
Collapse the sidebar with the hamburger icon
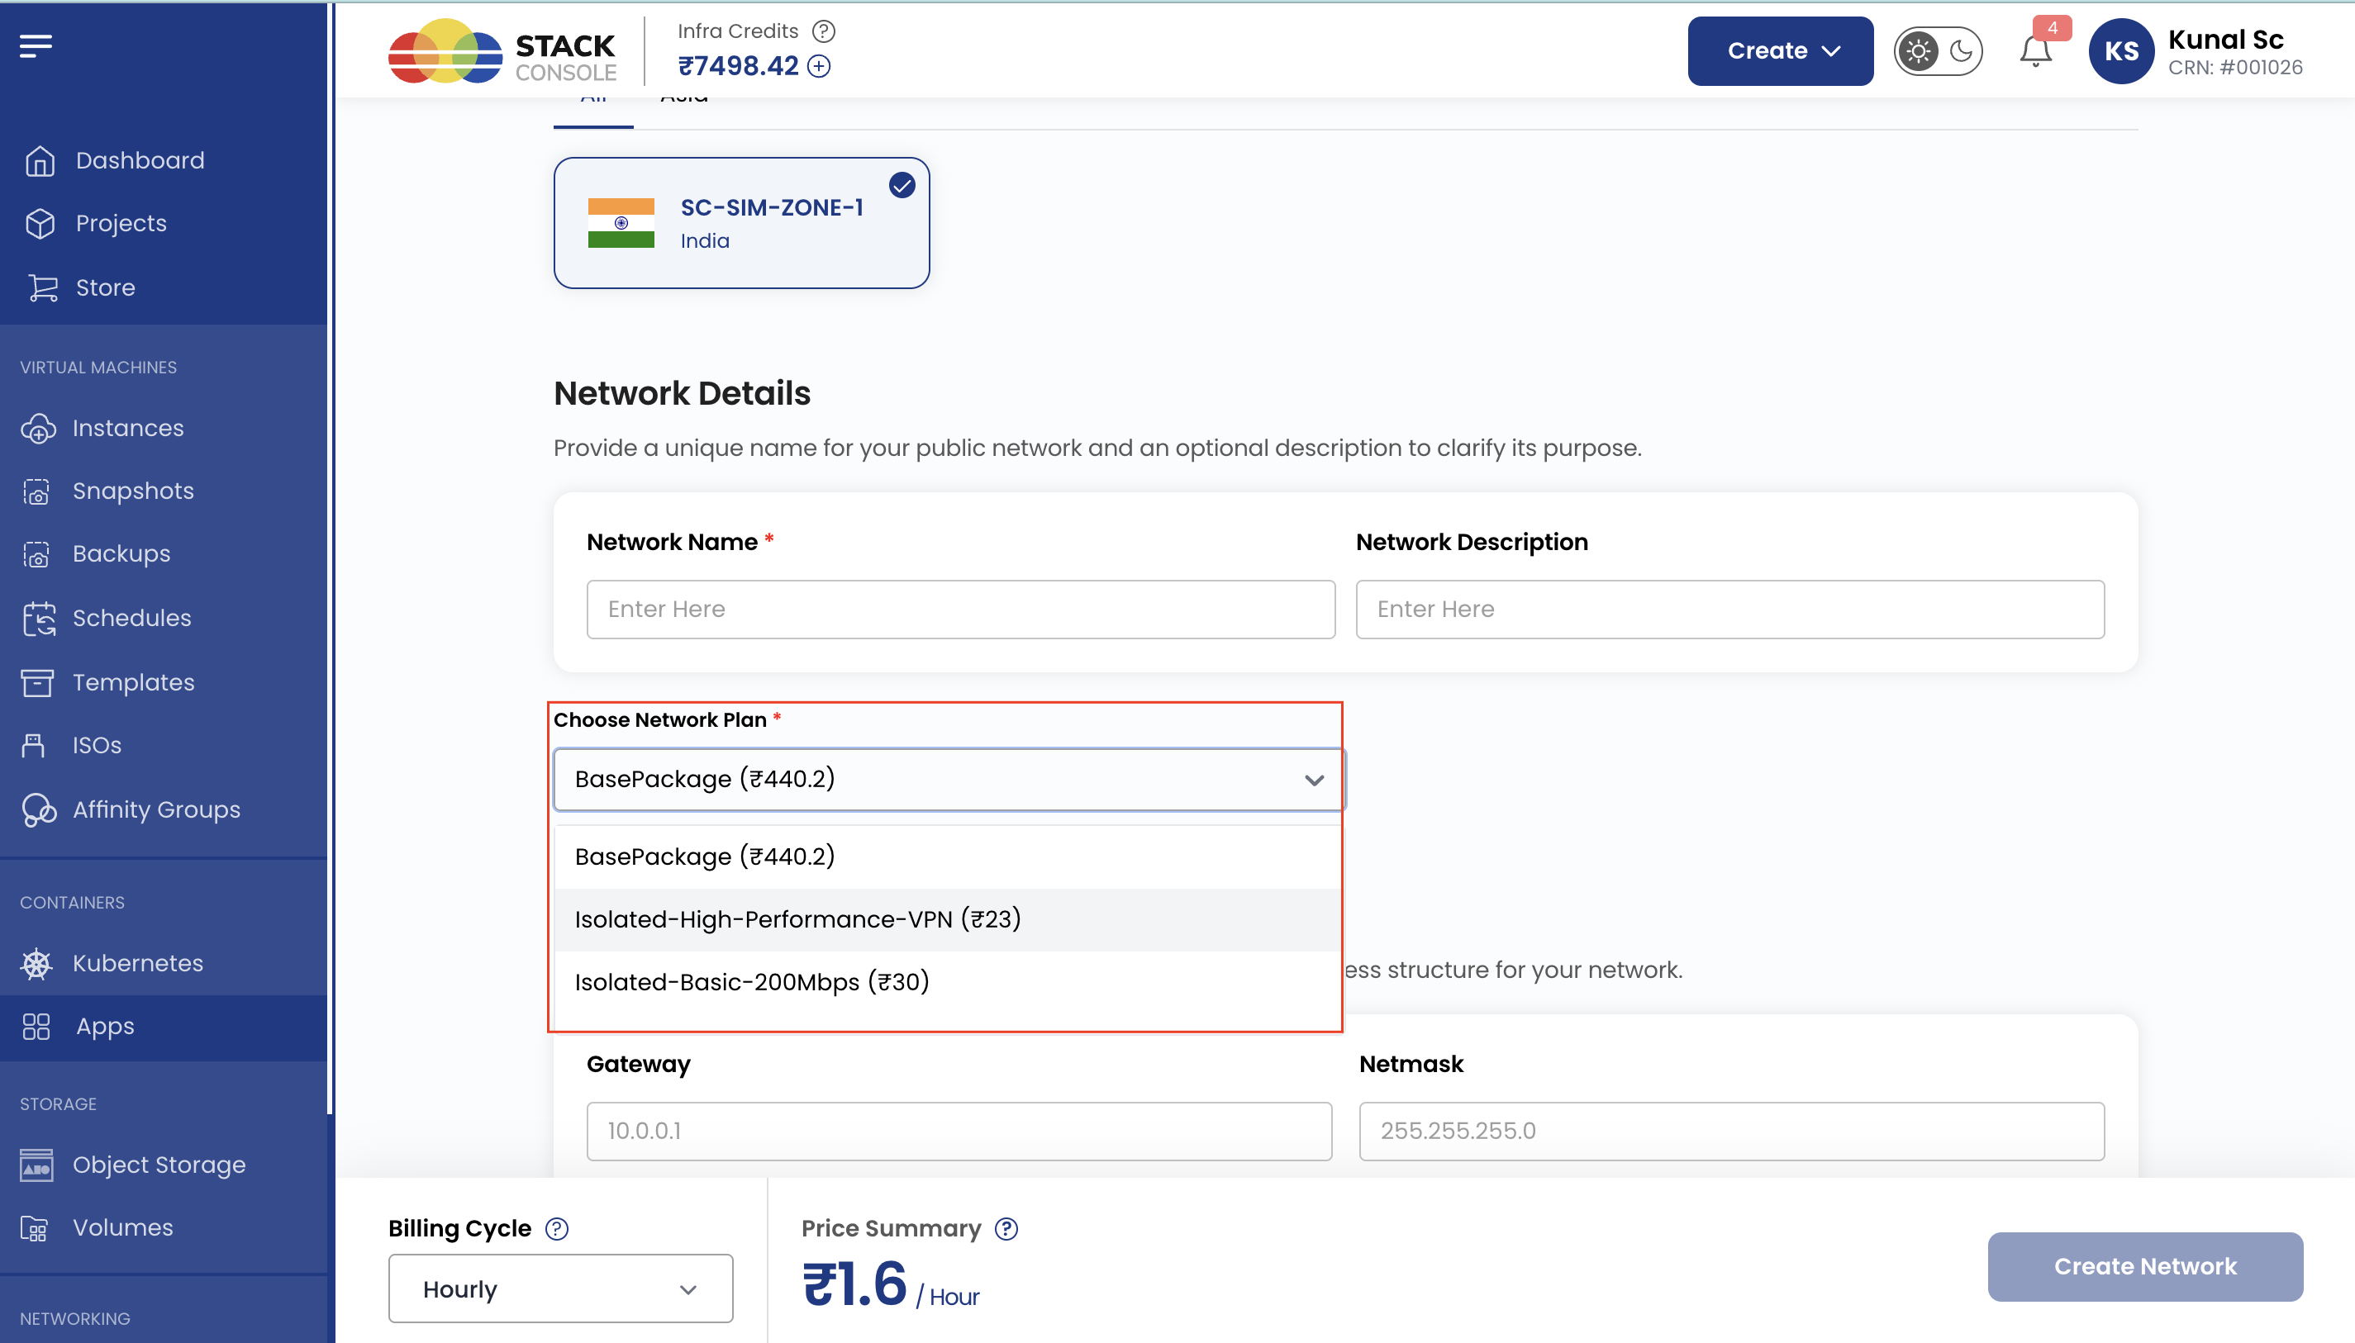[36, 45]
